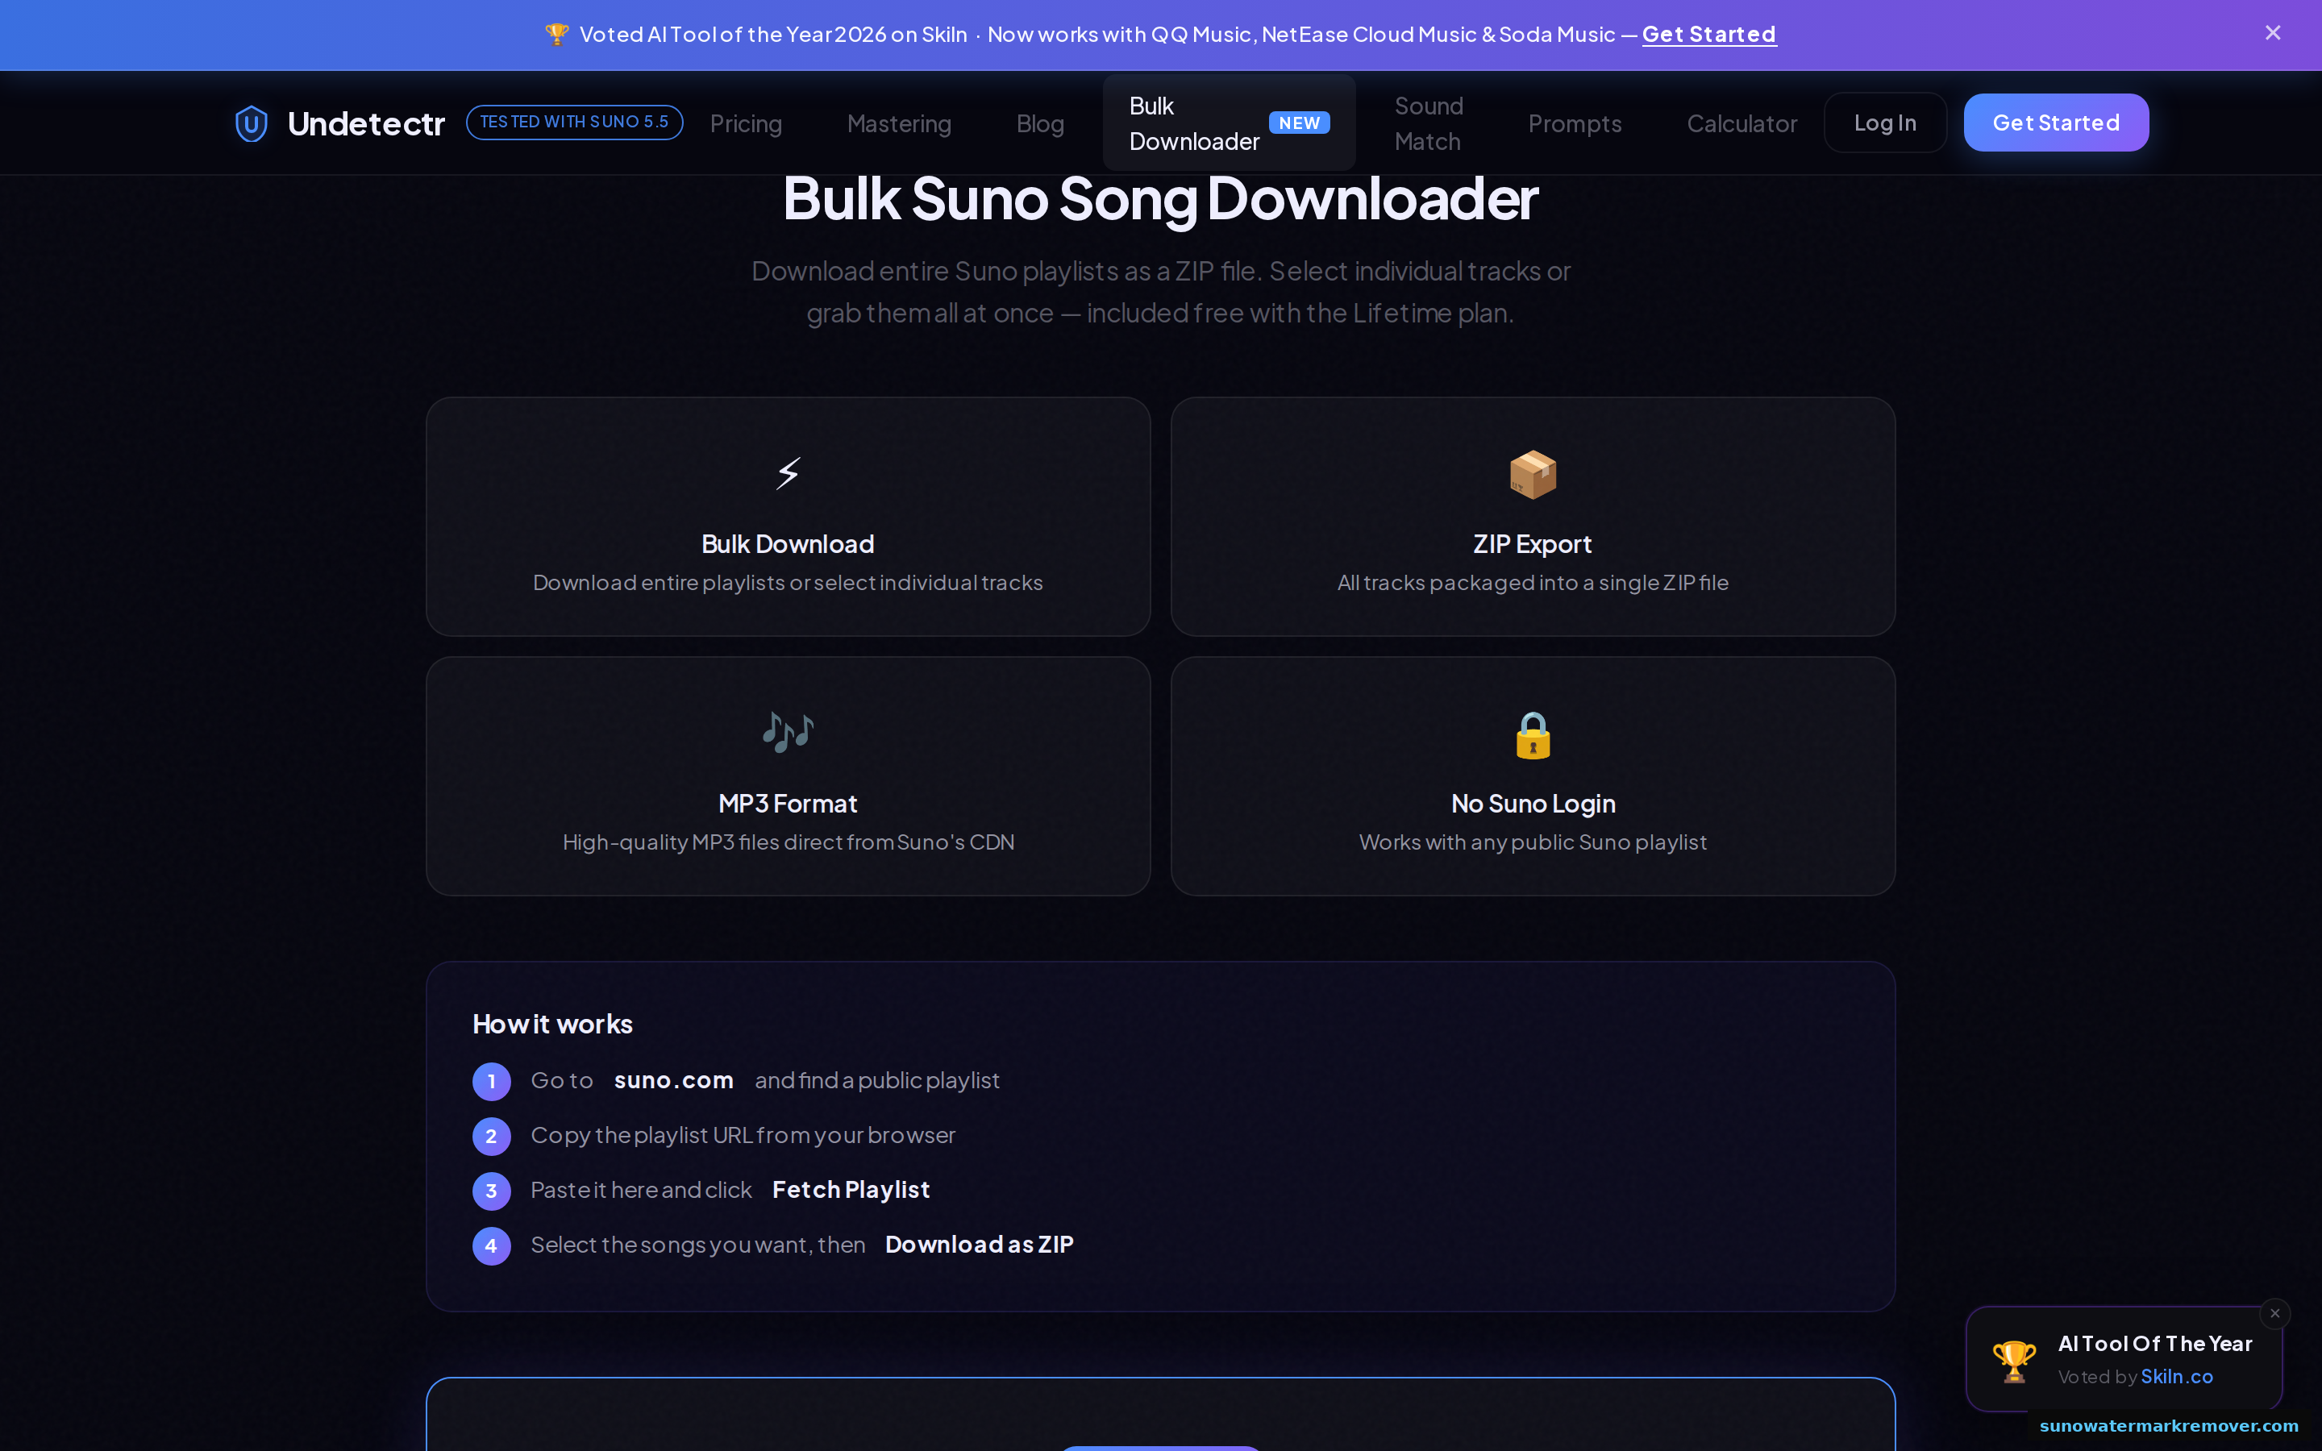Click 'All tracks packaged into a single ZIP file'
The image size is (2322, 1451).
click(x=1533, y=583)
